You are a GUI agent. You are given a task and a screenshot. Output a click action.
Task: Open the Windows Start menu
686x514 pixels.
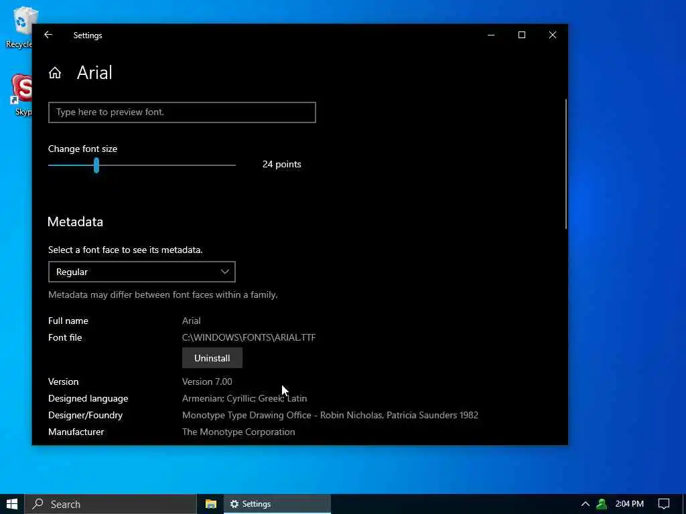pos(12,504)
